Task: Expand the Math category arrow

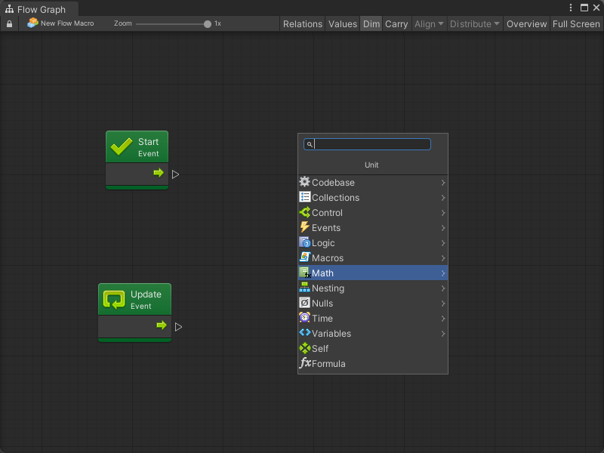Action: pos(443,273)
